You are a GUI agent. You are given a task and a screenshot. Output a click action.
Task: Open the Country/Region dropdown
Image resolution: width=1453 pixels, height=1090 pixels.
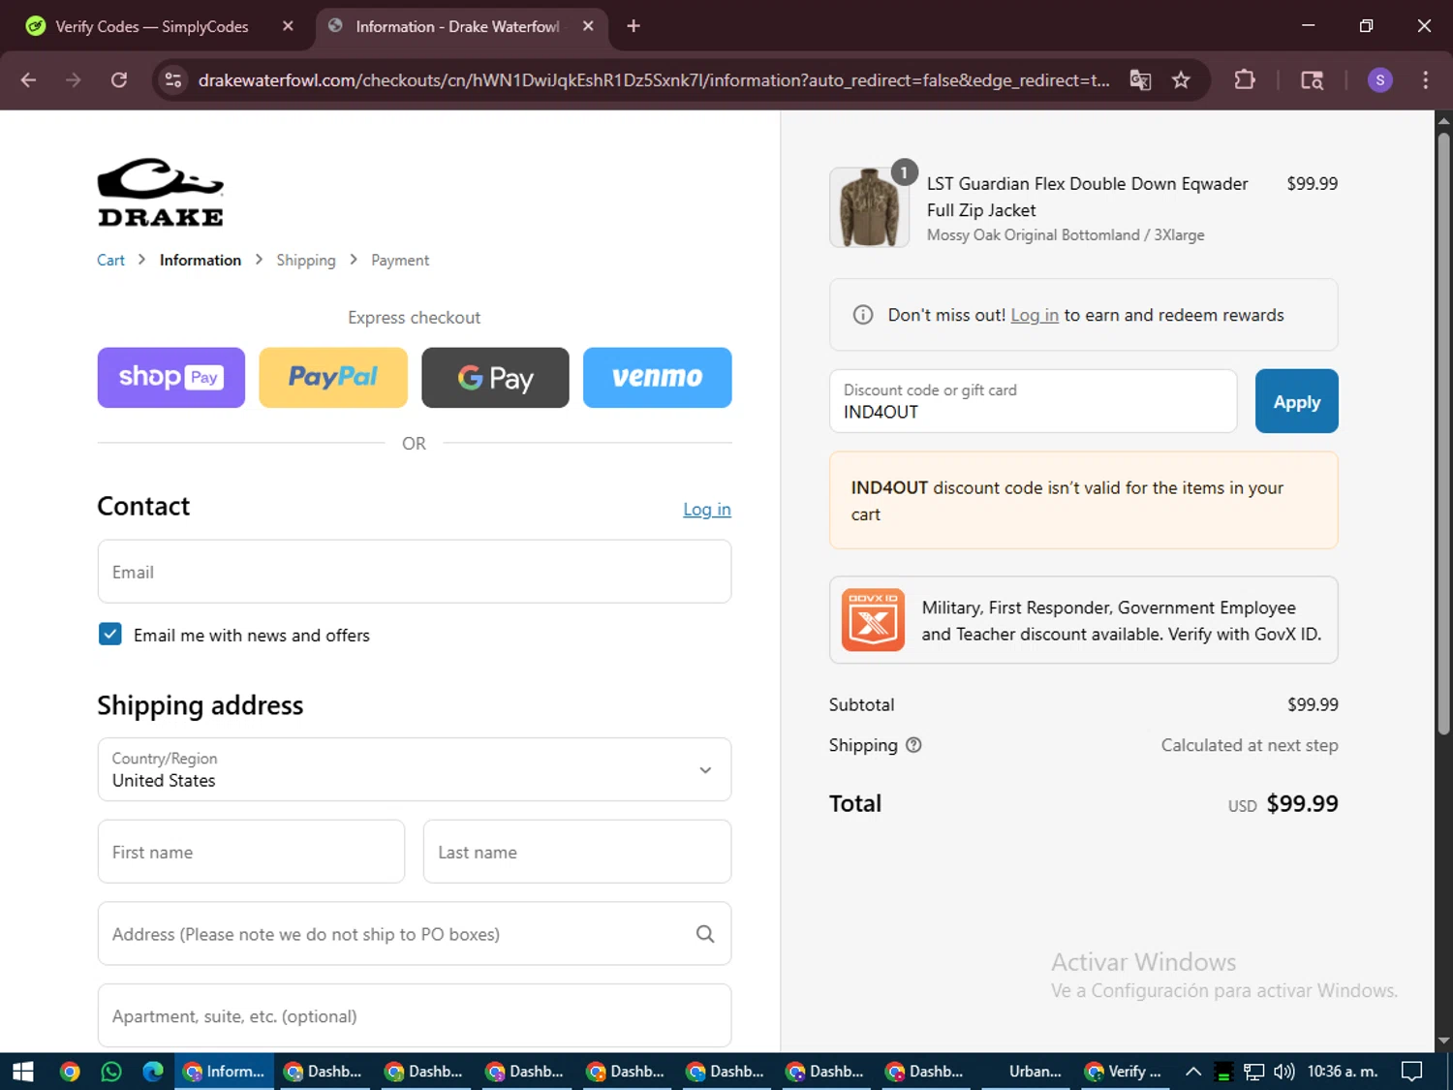415,769
